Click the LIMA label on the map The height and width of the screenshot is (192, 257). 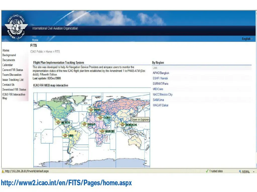tap(71, 135)
